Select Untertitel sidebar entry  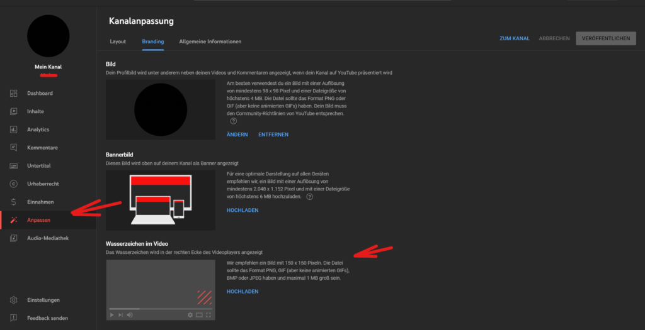coord(38,166)
